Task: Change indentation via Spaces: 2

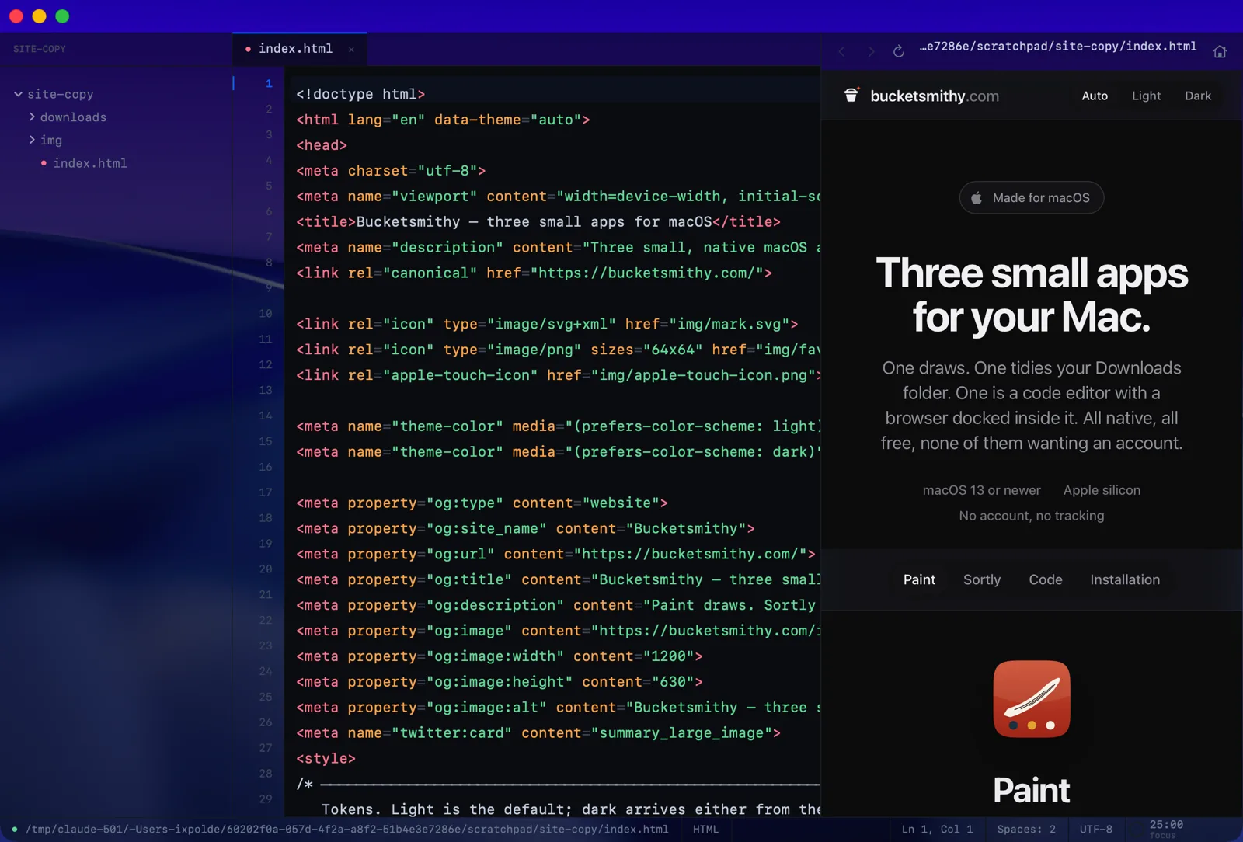Action: [x=1026, y=829]
